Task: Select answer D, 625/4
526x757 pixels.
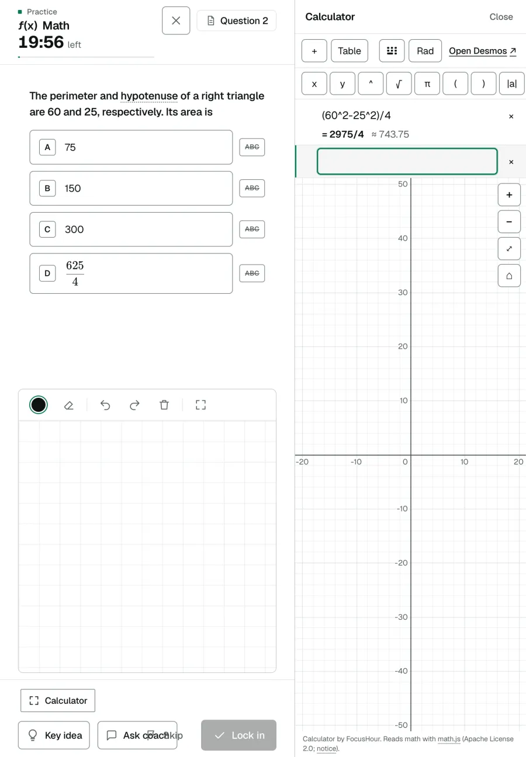Action: coord(131,273)
